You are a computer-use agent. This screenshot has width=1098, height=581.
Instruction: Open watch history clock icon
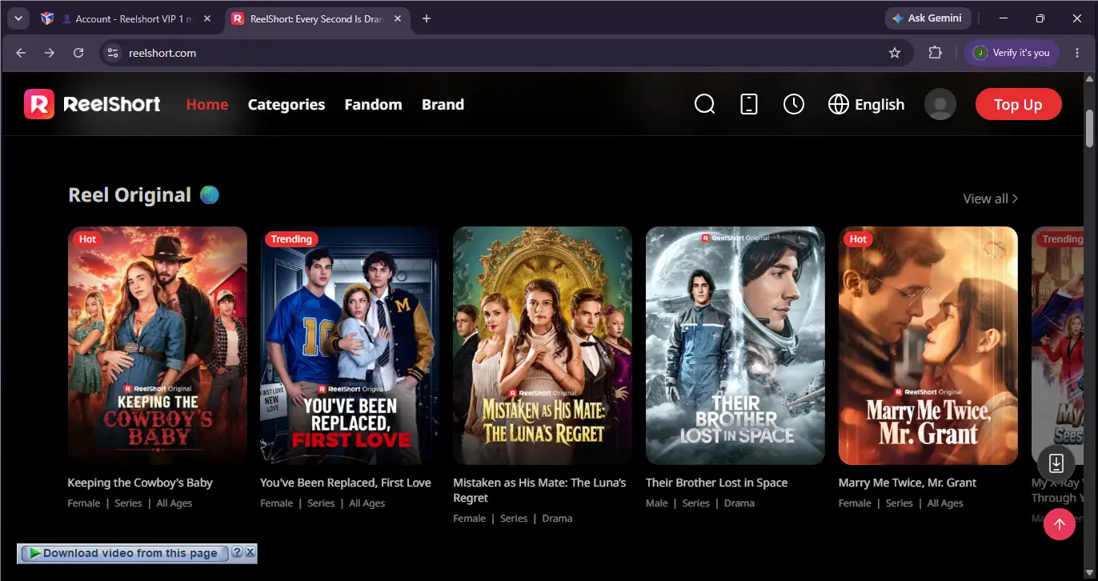pyautogui.click(x=794, y=104)
